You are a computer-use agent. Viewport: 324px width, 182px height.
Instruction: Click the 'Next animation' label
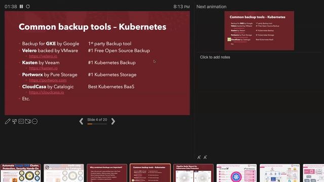[x=212, y=7]
